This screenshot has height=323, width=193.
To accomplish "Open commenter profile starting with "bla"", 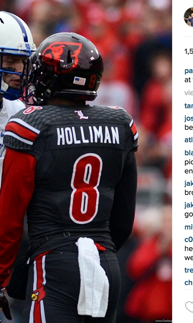I will [x=189, y=153].
